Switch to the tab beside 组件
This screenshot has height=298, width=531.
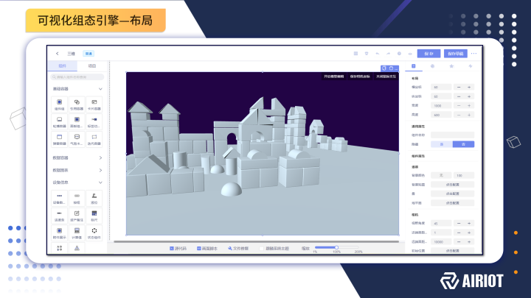coord(92,66)
